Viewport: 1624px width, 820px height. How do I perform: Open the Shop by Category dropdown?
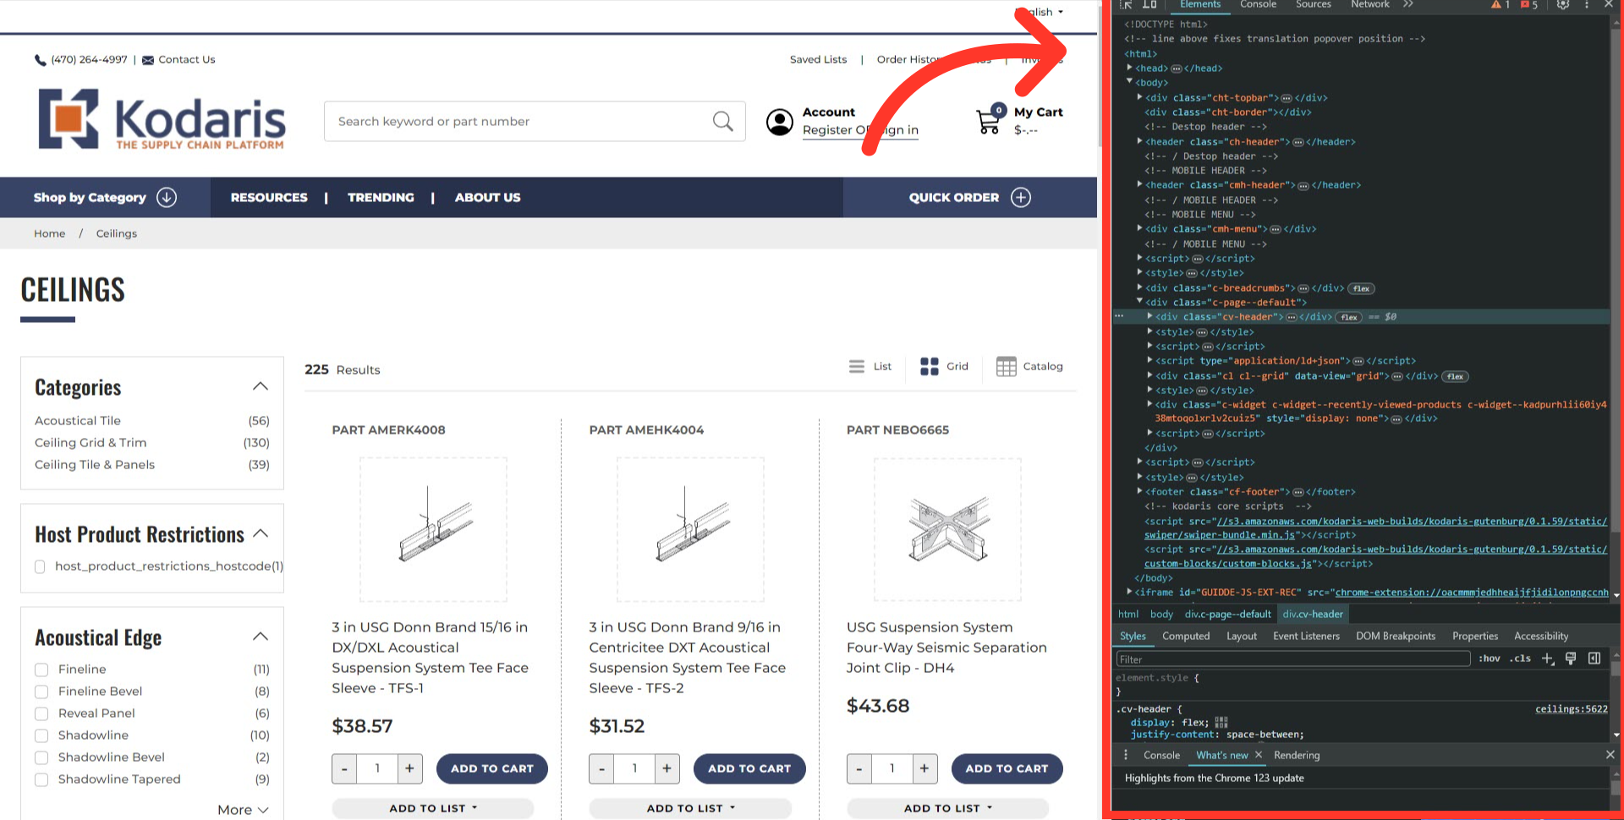coord(105,197)
